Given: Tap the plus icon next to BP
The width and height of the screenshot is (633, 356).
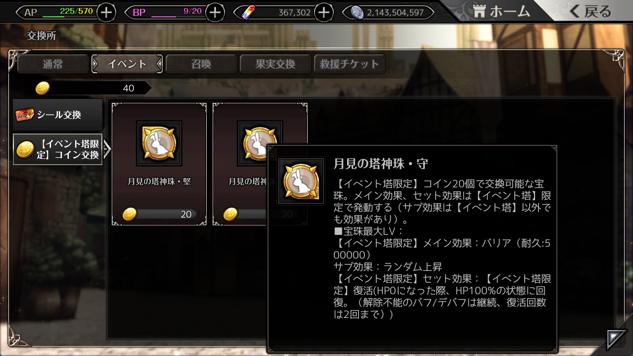Looking at the screenshot, I should click(x=215, y=12).
